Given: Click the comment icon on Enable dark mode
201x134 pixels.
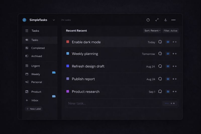Looking at the screenshot, I should pyautogui.click(x=160, y=42).
